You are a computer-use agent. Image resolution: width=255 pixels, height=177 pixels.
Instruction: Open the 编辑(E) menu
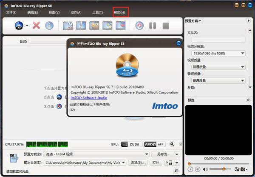(x=33, y=12)
